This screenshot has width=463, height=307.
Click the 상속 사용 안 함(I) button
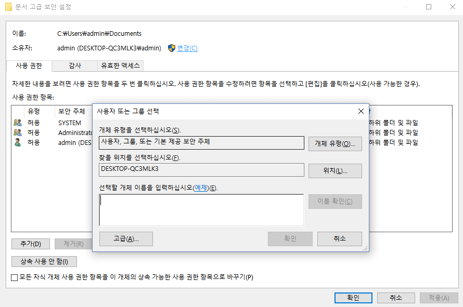(44, 261)
